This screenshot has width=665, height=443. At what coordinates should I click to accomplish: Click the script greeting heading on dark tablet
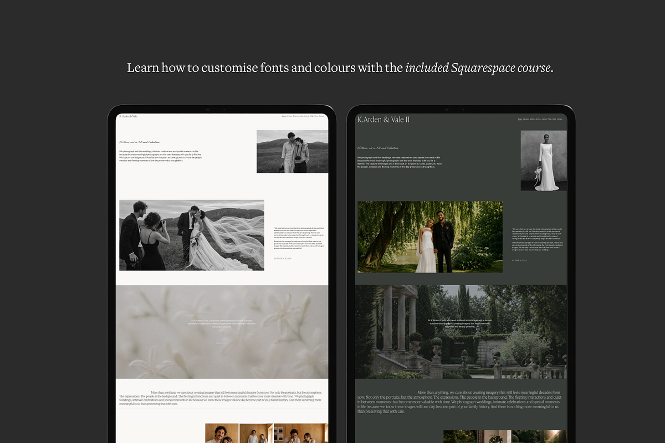(378, 148)
